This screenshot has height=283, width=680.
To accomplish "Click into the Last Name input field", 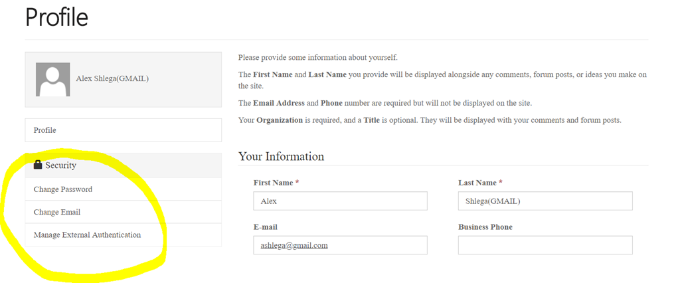I will 545,201.
